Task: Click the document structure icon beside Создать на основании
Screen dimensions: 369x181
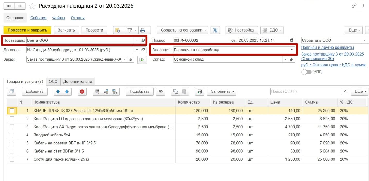Action: [x=215, y=30]
